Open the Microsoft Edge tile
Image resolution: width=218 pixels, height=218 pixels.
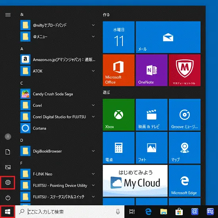(185, 181)
